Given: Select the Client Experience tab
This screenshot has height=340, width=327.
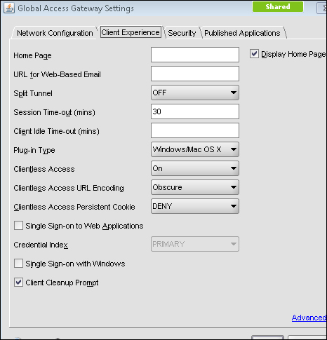Looking at the screenshot, I should tap(131, 32).
